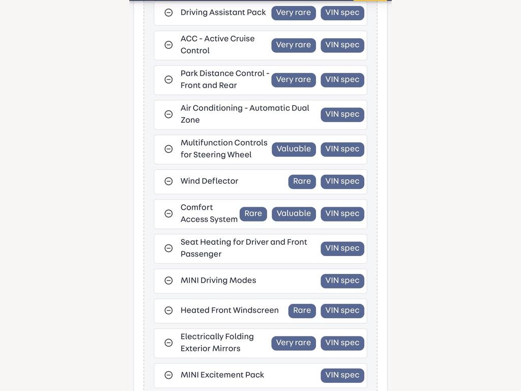Image resolution: width=521 pixels, height=391 pixels.
Task: Click Rare tag on Heated Front Windscreen
Action: pos(302,311)
